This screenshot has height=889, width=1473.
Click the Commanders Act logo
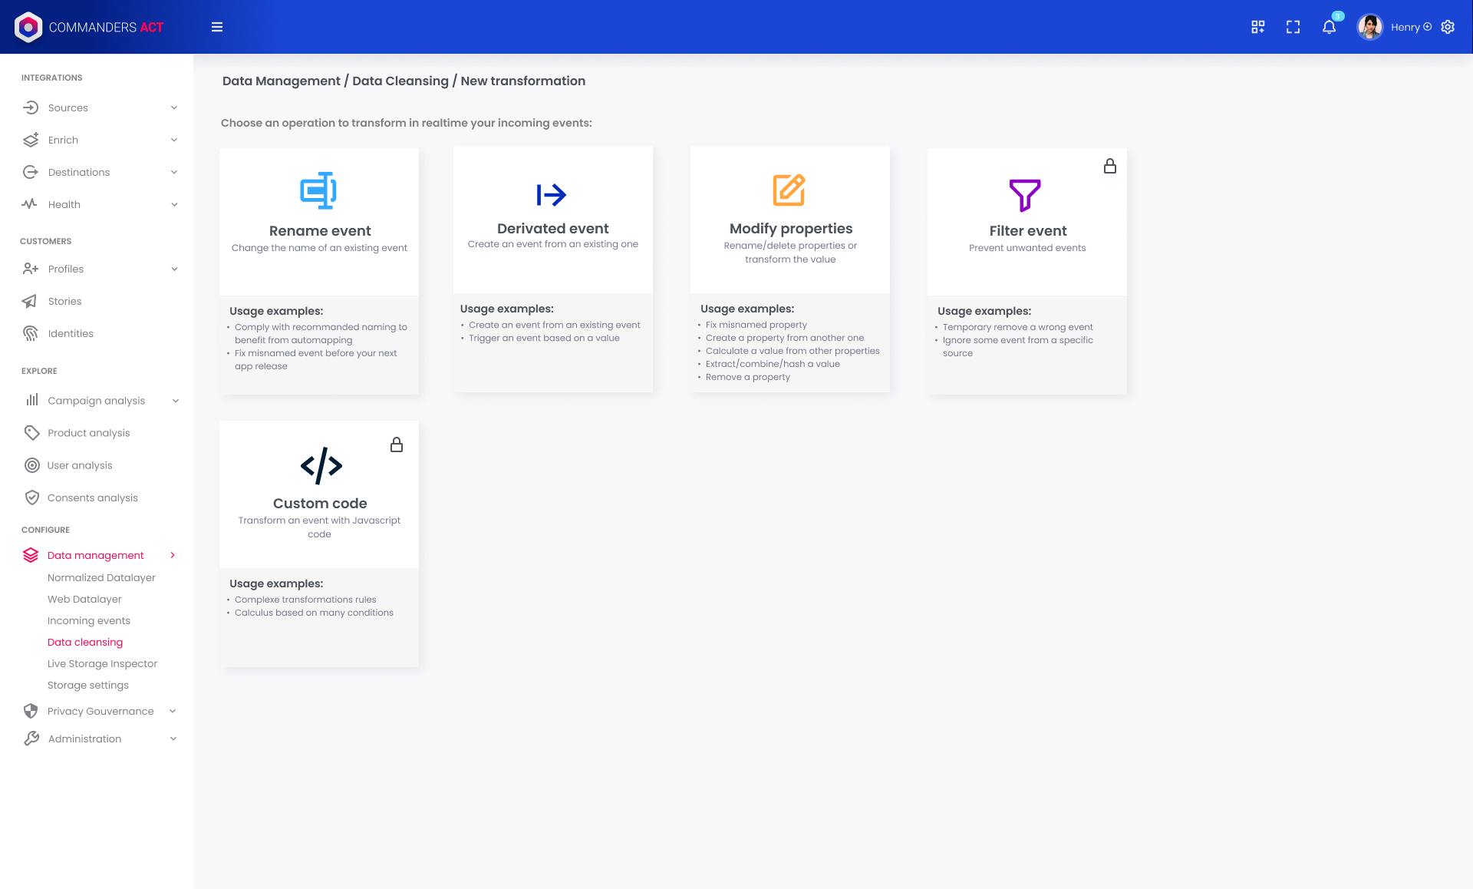(x=89, y=27)
